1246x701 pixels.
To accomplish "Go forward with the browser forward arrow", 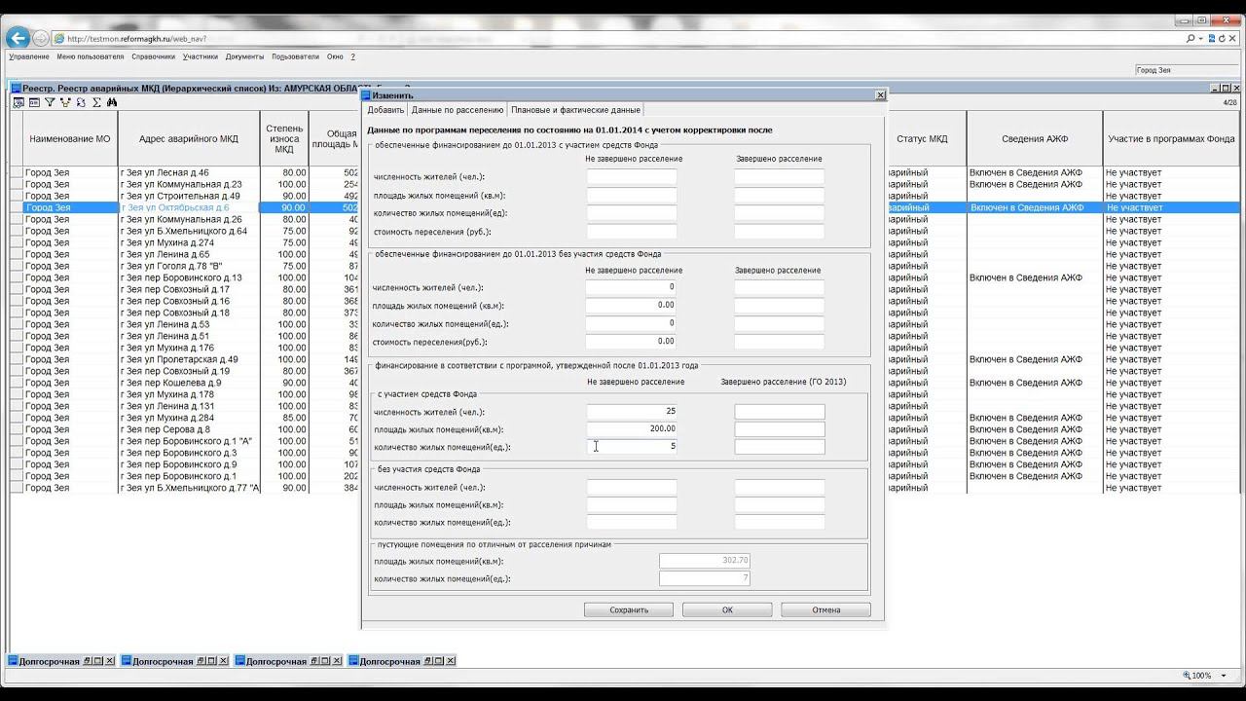I will pos(41,39).
